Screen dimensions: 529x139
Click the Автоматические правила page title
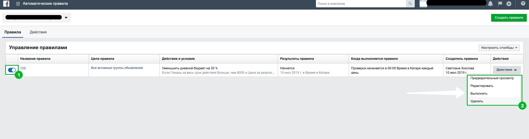tap(45, 4)
